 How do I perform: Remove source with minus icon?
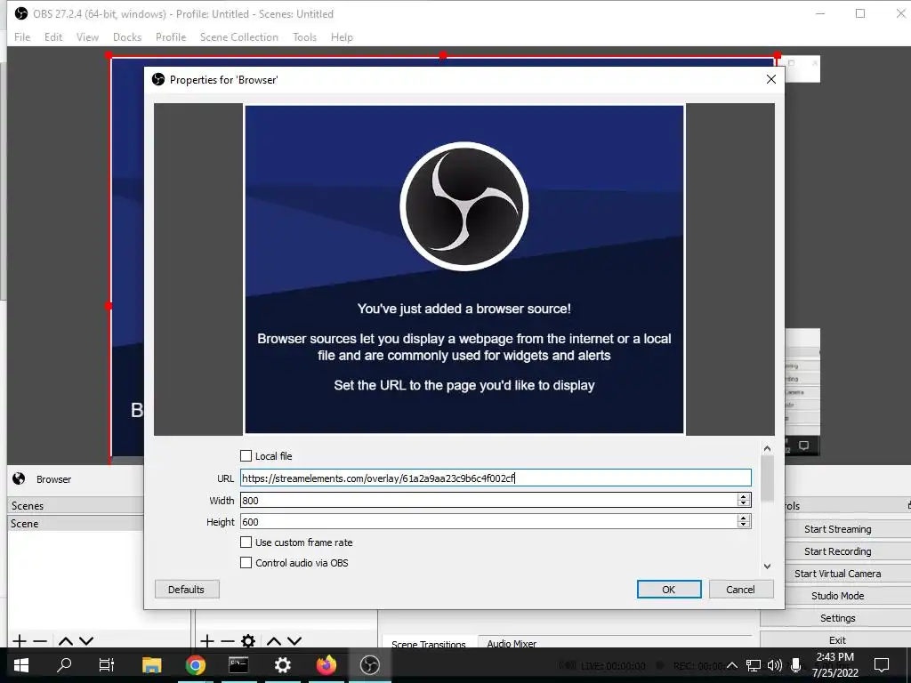click(x=228, y=641)
